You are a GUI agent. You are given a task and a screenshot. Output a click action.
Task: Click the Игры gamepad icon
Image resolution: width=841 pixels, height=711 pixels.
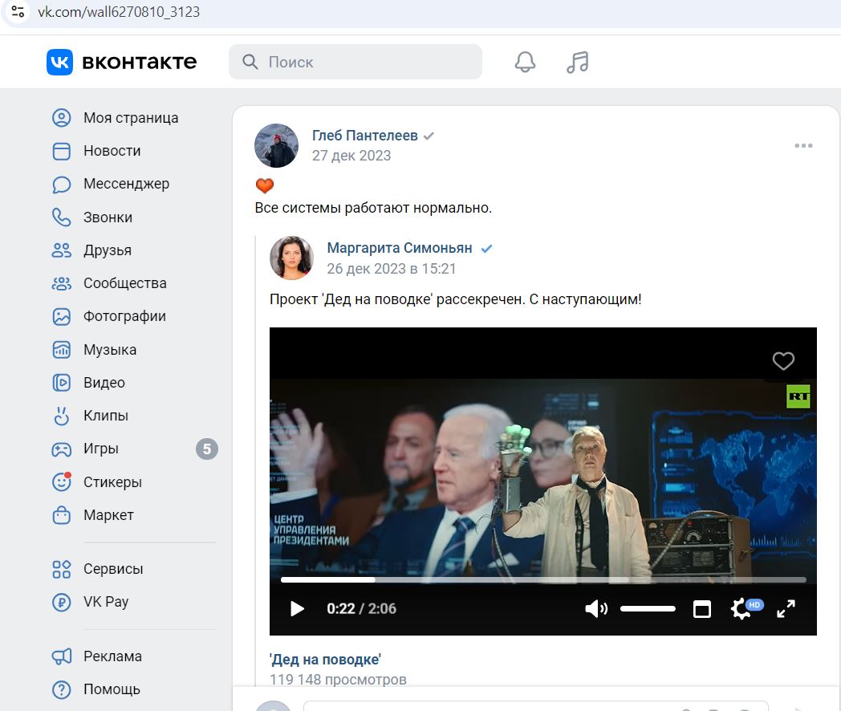click(x=61, y=449)
